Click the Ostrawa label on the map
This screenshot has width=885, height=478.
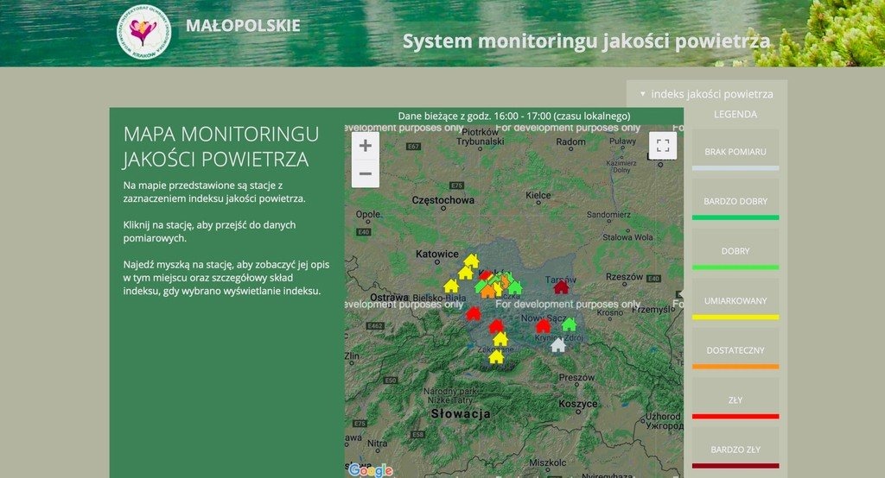pyautogui.click(x=390, y=297)
